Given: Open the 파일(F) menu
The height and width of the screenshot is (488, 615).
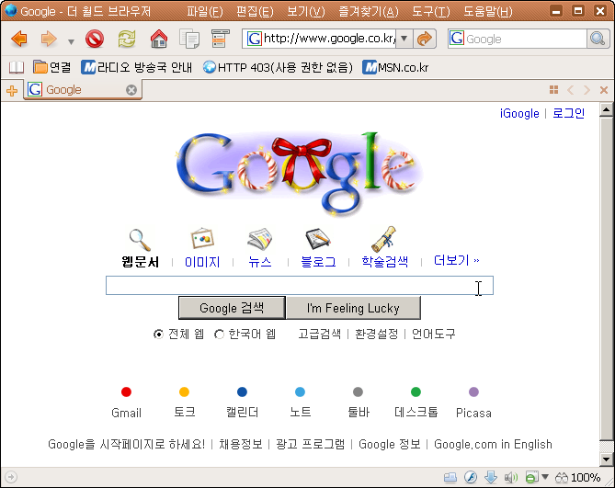Looking at the screenshot, I should pyautogui.click(x=204, y=11).
